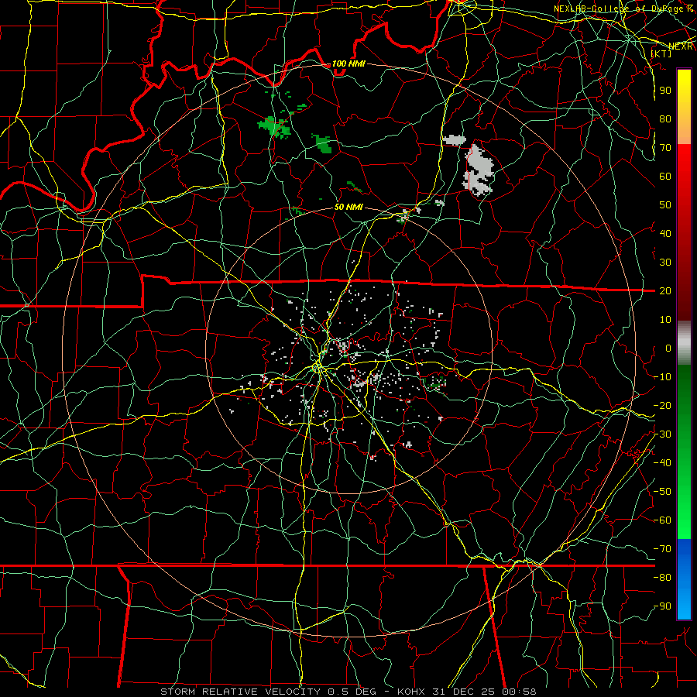
Task: Pick the blue segment of the color bar
Action: pos(684,579)
